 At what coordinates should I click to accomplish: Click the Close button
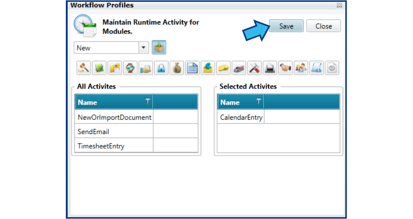(324, 26)
